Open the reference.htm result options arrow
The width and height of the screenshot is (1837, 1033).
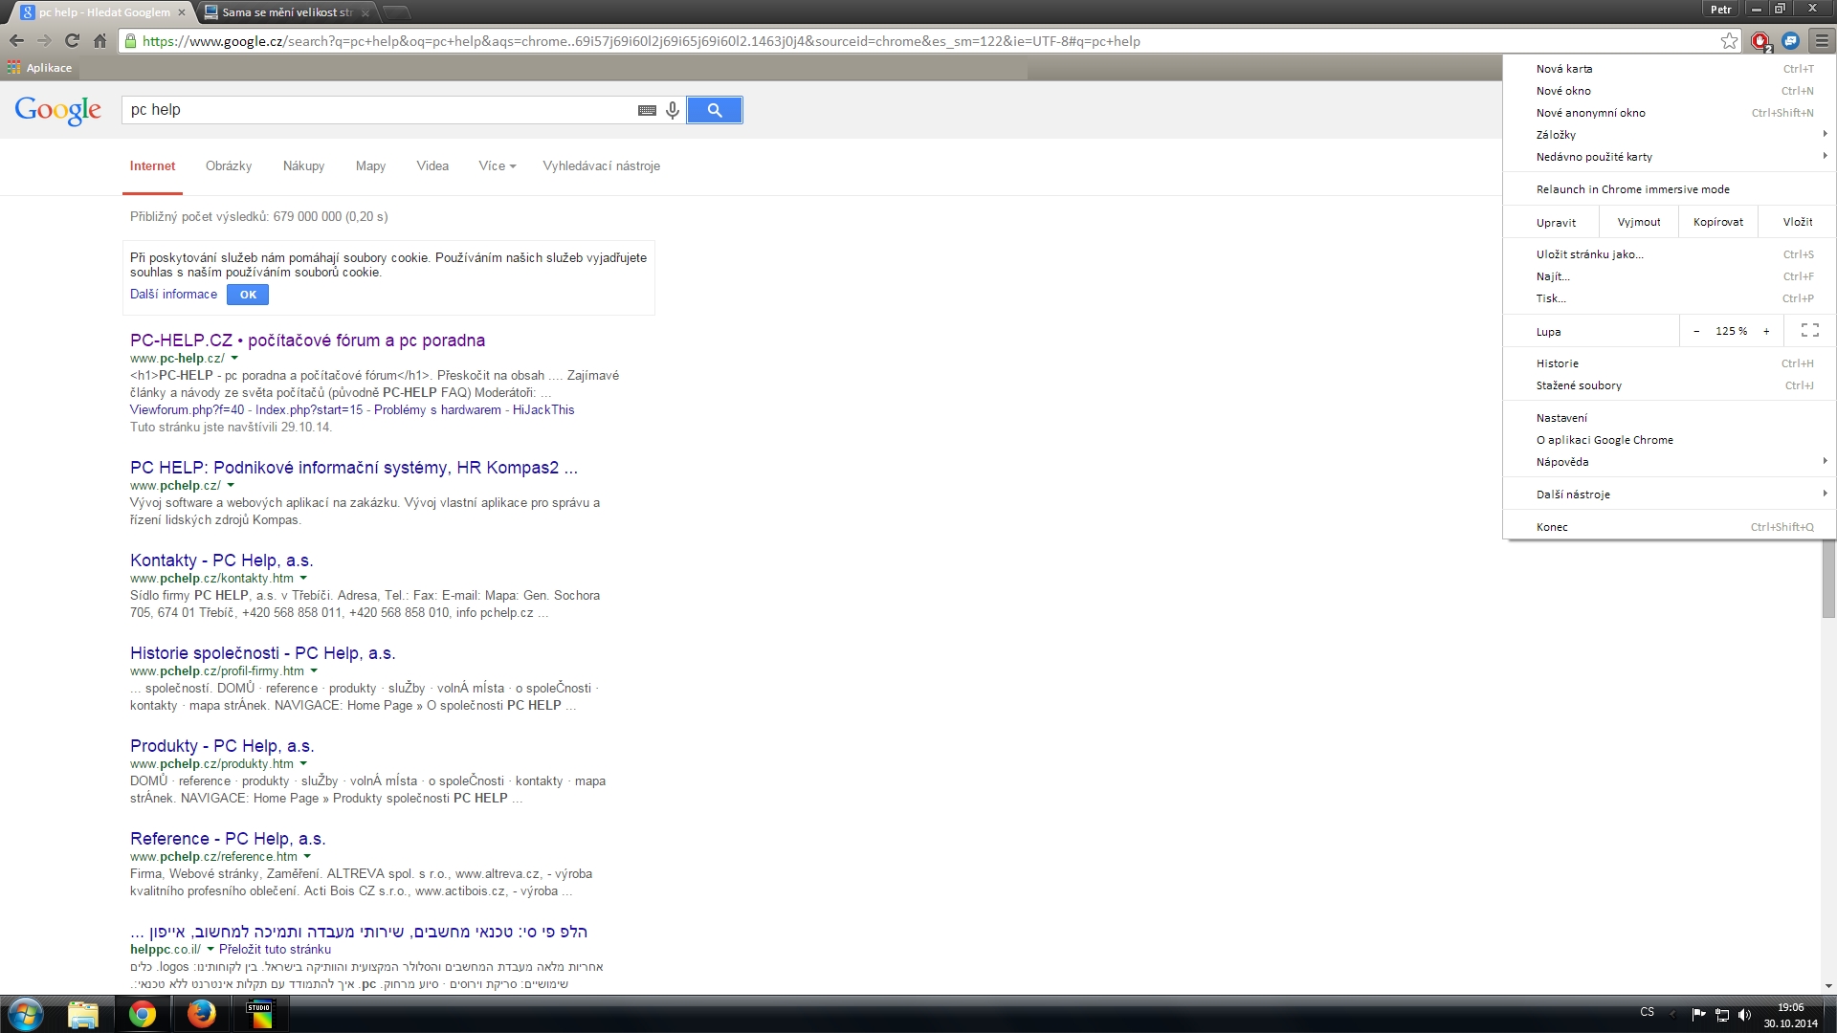pyautogui.click(x=307, y=857)
